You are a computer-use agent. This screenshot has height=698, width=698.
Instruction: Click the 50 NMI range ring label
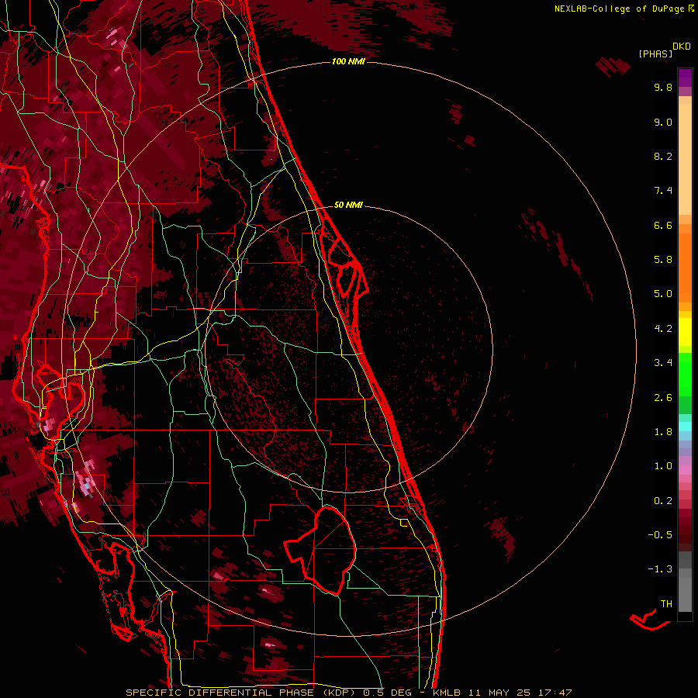348,205
